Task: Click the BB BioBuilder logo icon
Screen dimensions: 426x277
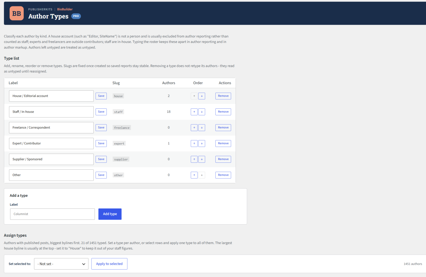Action: 17,13
